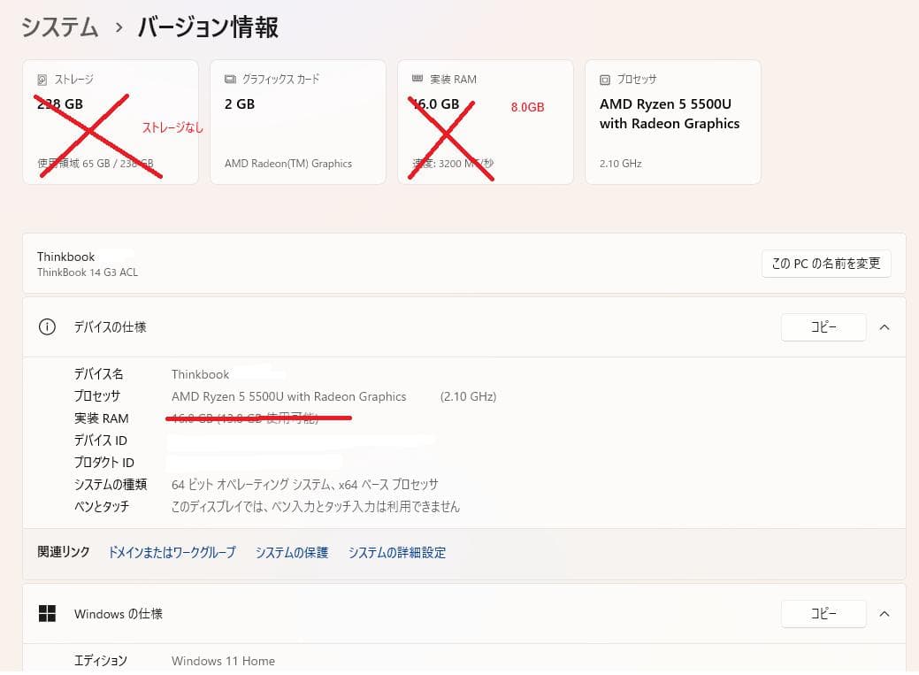Click 64 ビット オペレーティング システム value
The height and width of the screenshot is (675, 919).
pyautogui.click(x=305, y=485)
